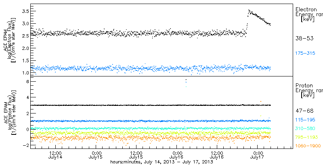
Task: Click the 'Electron' legend heading
Action: 306,9
